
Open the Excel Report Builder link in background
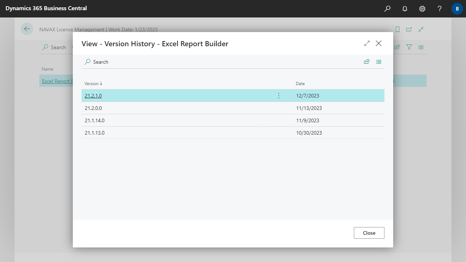pyautogui.click(x=58, y=81)
